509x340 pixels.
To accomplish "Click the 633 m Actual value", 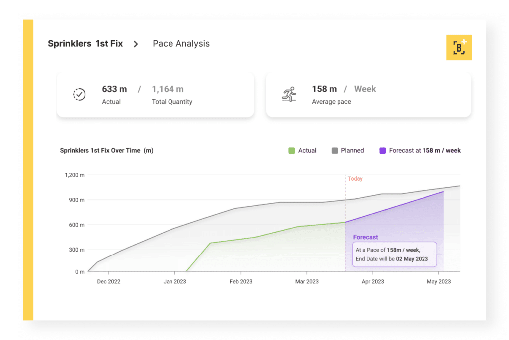I will [x=114, y=89].
